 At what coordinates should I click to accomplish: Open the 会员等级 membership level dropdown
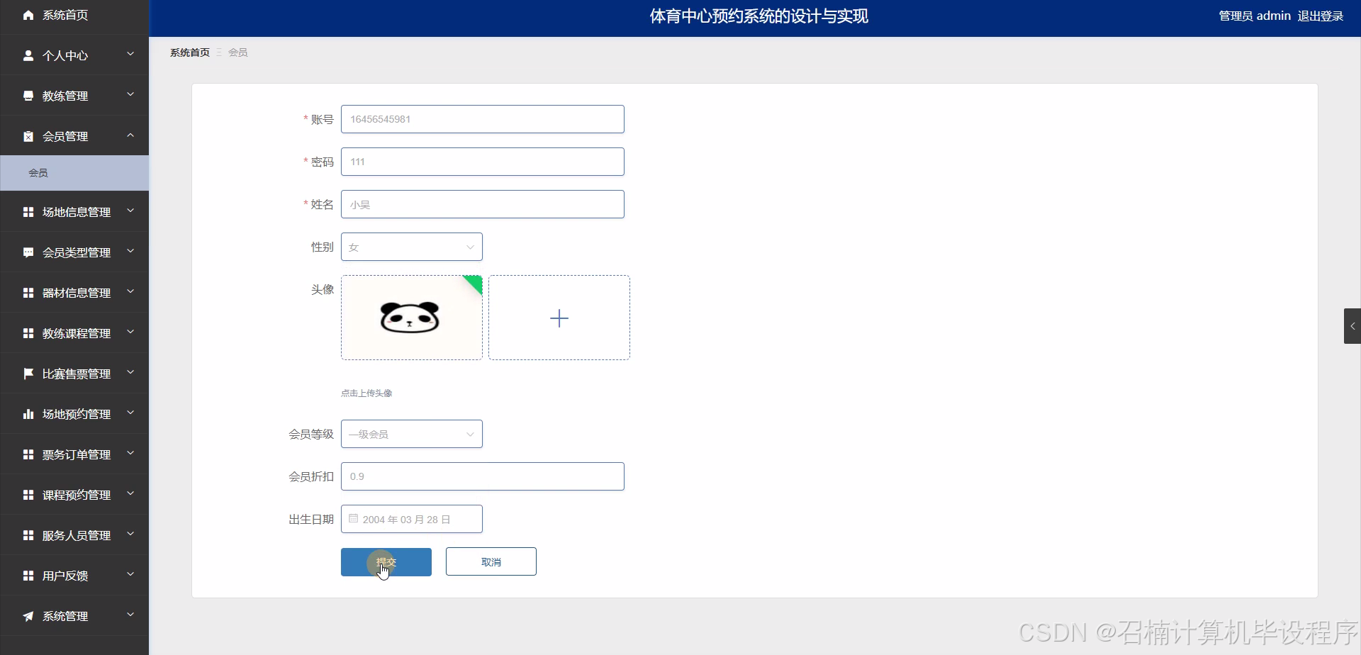pyautogui.click(x=411, y=433)
